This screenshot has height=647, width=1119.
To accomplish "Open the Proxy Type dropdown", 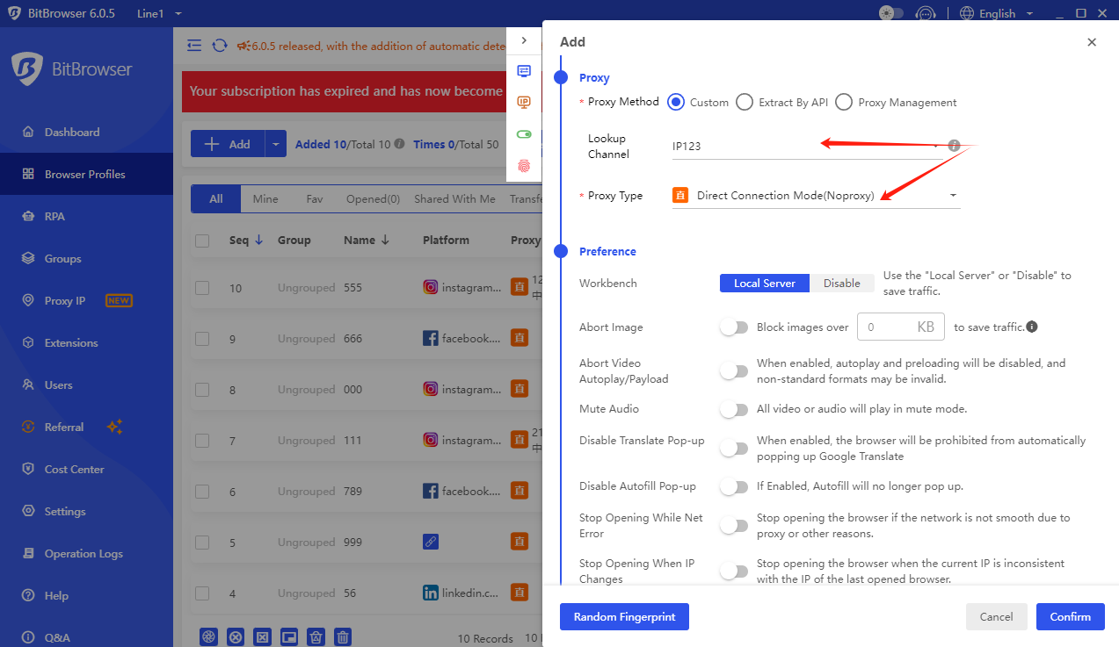I will click(816, 196).
